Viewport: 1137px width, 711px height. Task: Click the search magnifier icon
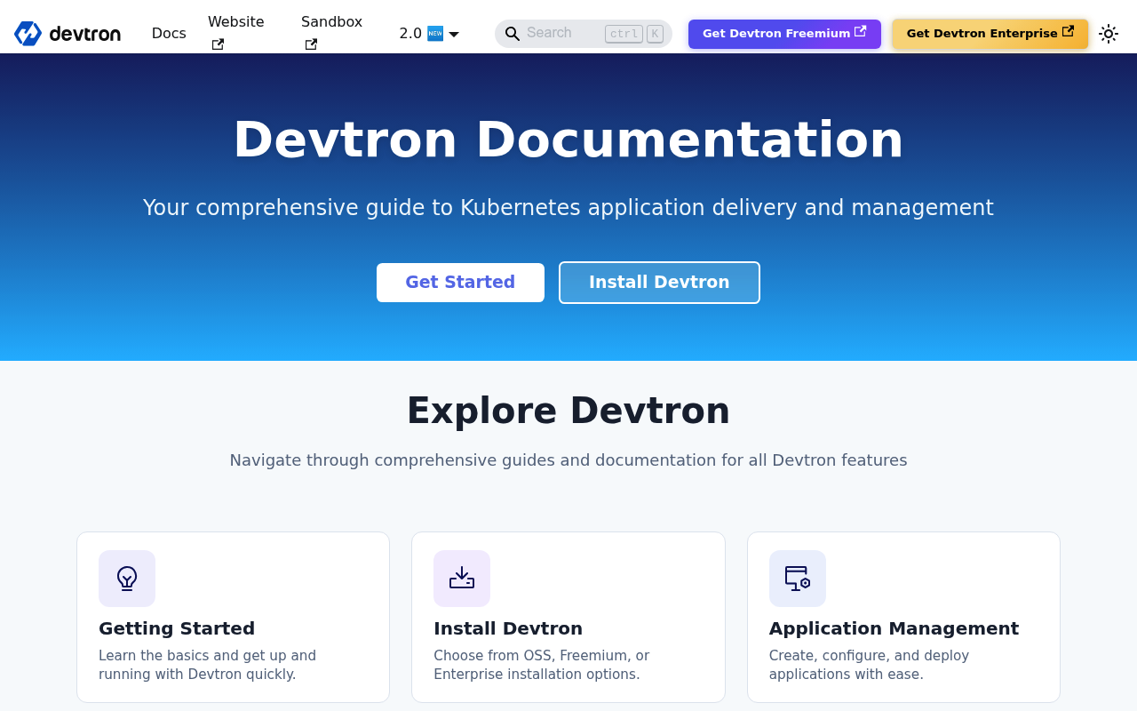[x=513, y=34]
